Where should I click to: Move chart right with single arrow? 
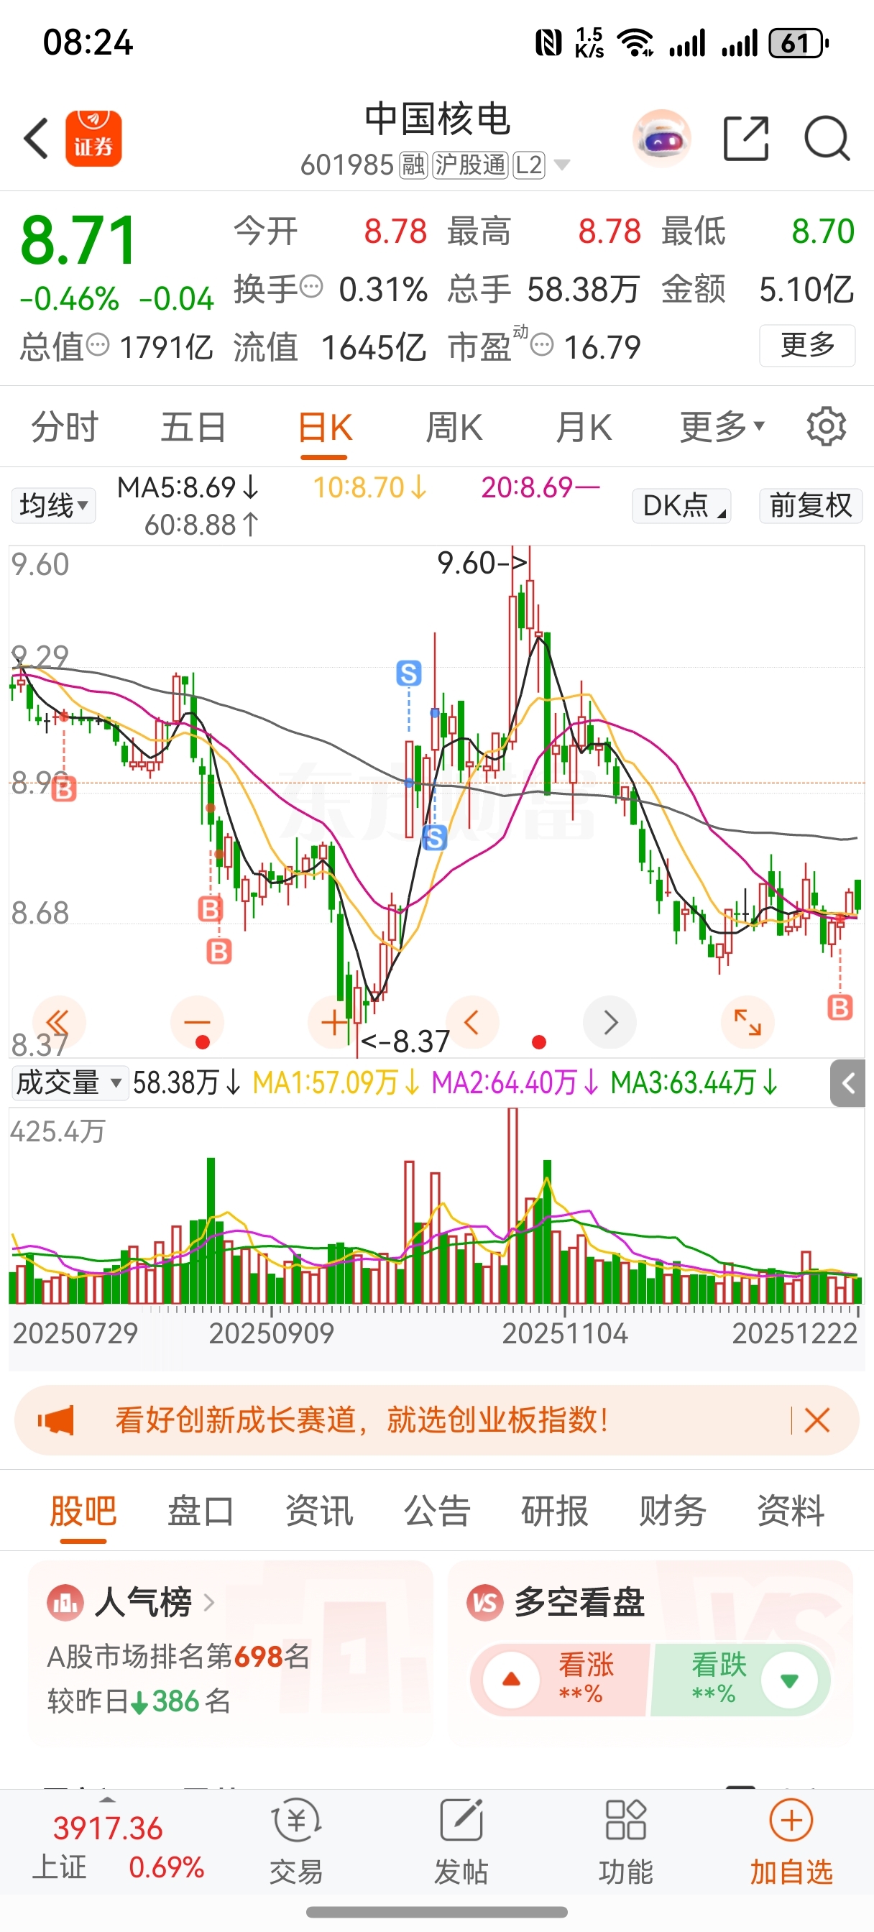610,1022
